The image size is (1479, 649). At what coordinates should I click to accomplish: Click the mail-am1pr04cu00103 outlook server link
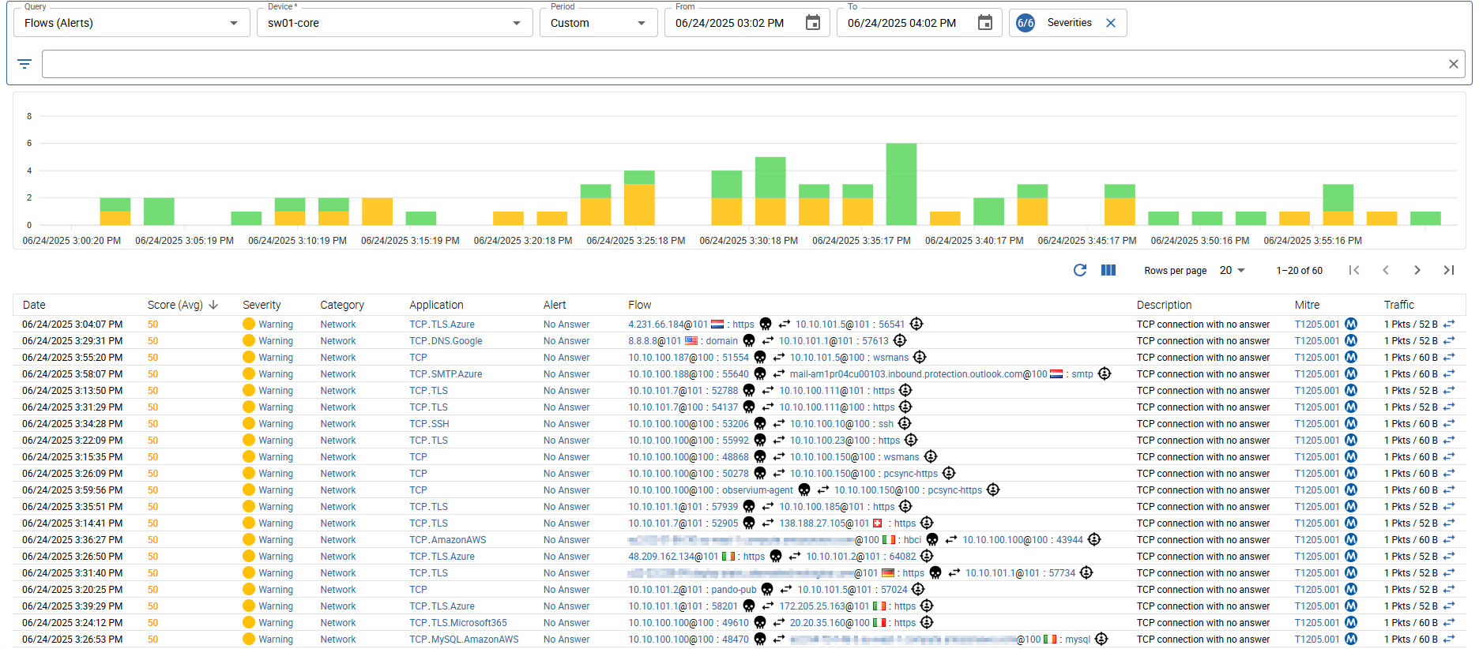click(918, 374)
